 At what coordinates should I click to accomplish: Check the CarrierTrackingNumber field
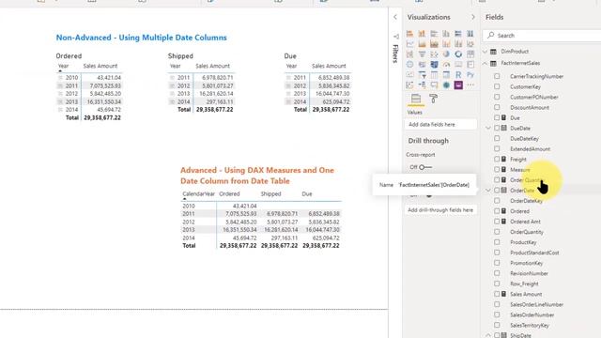pos(497,76)
